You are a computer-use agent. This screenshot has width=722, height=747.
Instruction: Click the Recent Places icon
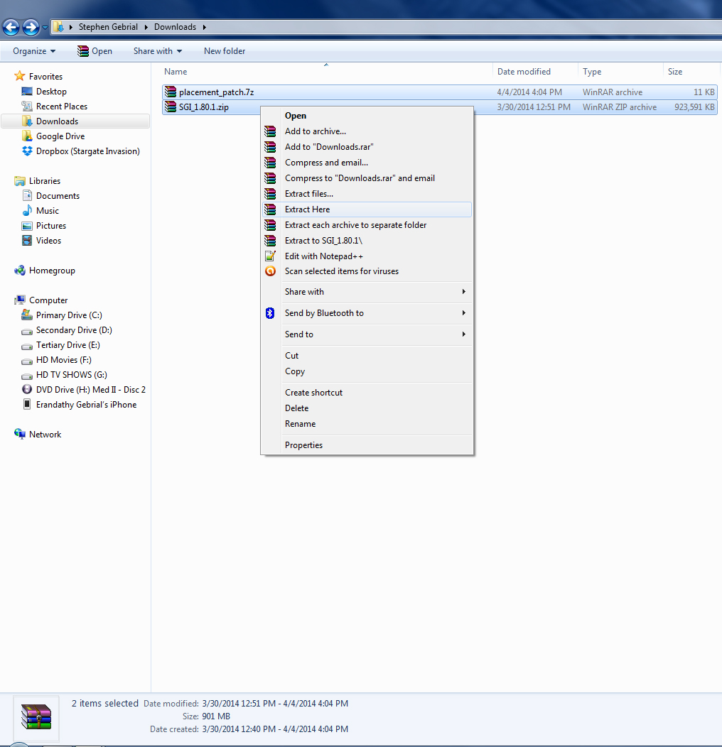point(27,106)
